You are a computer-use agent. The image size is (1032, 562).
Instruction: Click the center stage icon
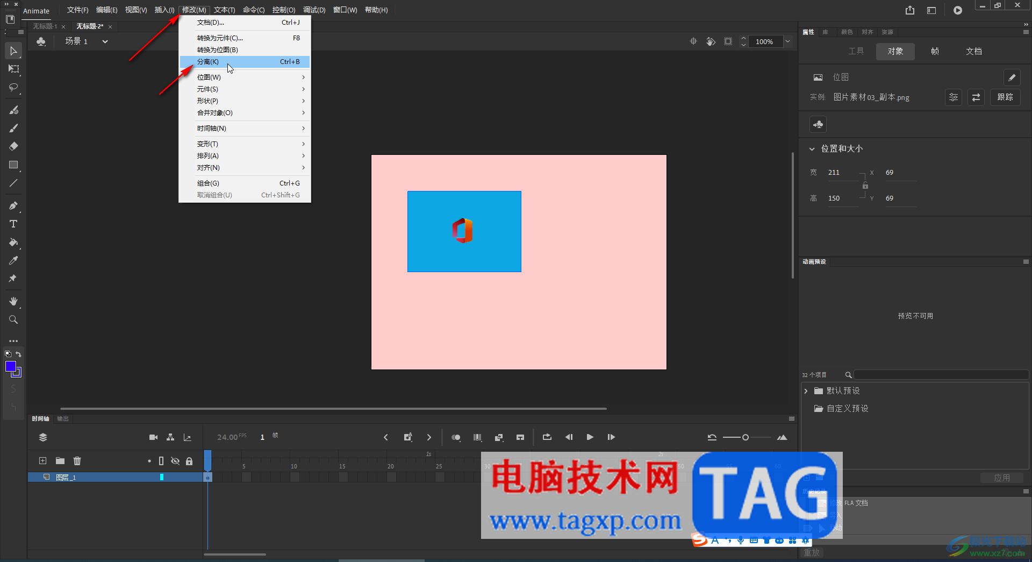[693, 41]
